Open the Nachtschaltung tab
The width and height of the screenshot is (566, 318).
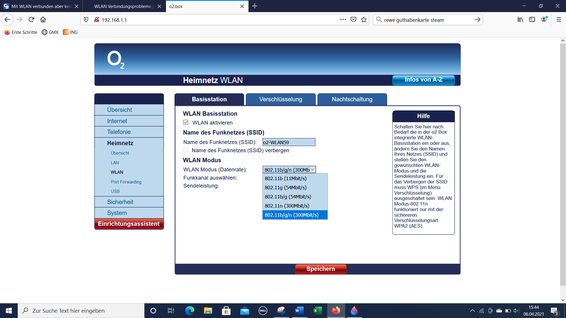[352, 100]
